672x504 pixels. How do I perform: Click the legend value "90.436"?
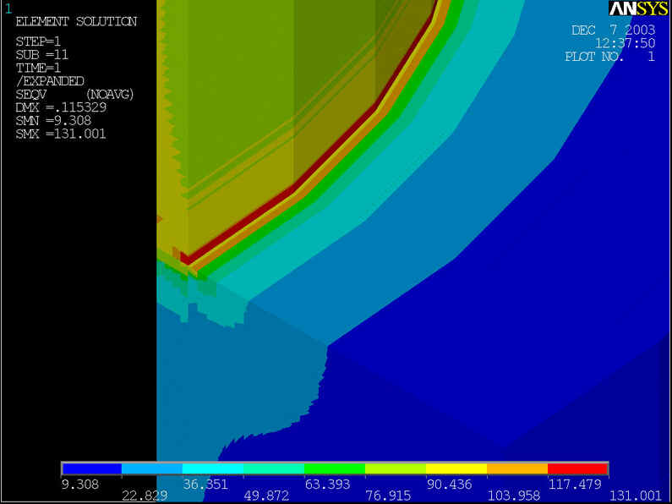click(x=449, y=485)
